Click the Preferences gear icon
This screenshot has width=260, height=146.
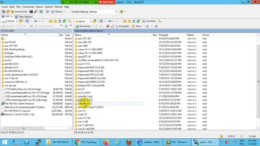tap(48, 12)
